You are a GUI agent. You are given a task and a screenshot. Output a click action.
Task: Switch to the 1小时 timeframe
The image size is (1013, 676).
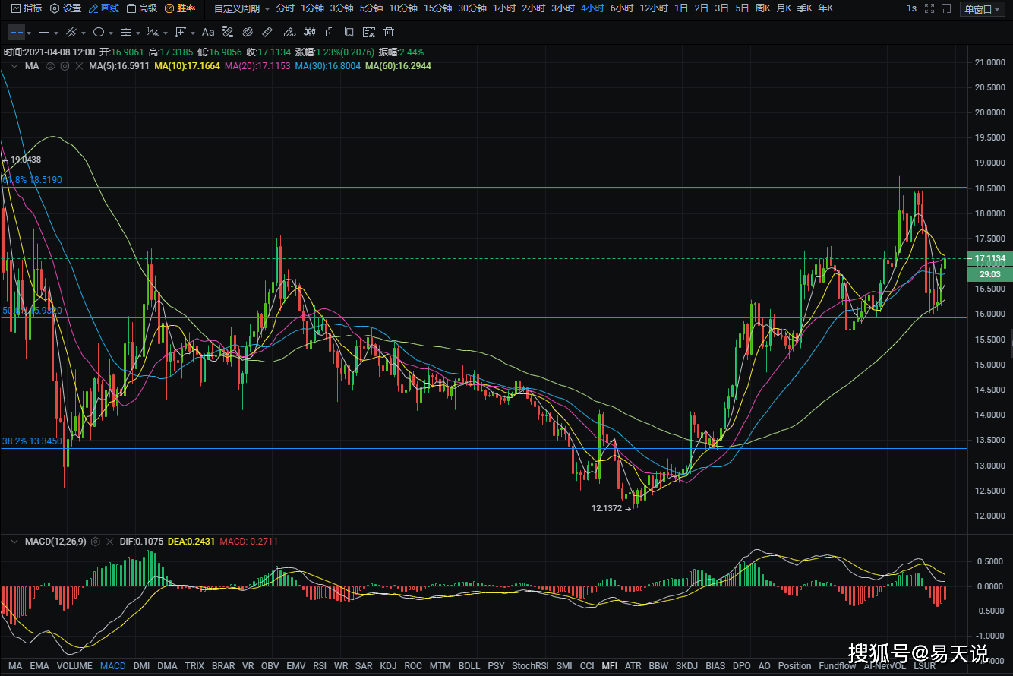pos(504,8)
